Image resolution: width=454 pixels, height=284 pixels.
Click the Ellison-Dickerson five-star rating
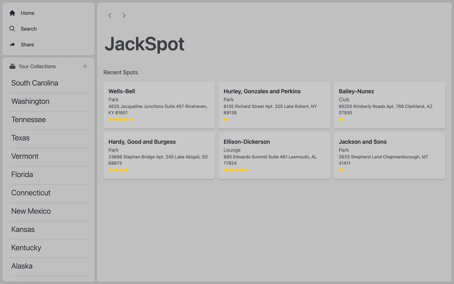coord(236,170)
